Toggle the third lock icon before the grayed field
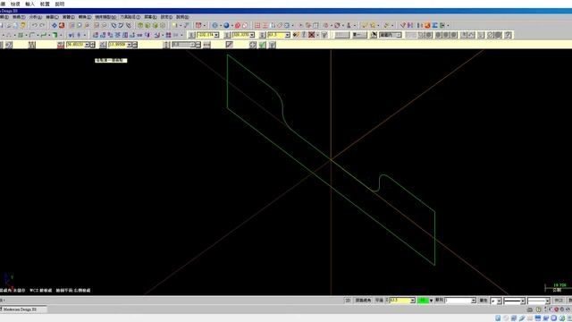 166,45
